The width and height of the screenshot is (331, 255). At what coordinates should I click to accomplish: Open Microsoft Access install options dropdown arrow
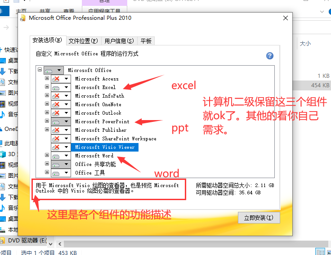66,79
